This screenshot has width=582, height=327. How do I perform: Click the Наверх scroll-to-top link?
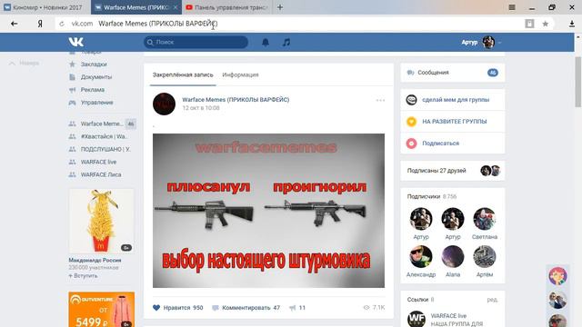(x=25, y=63)
